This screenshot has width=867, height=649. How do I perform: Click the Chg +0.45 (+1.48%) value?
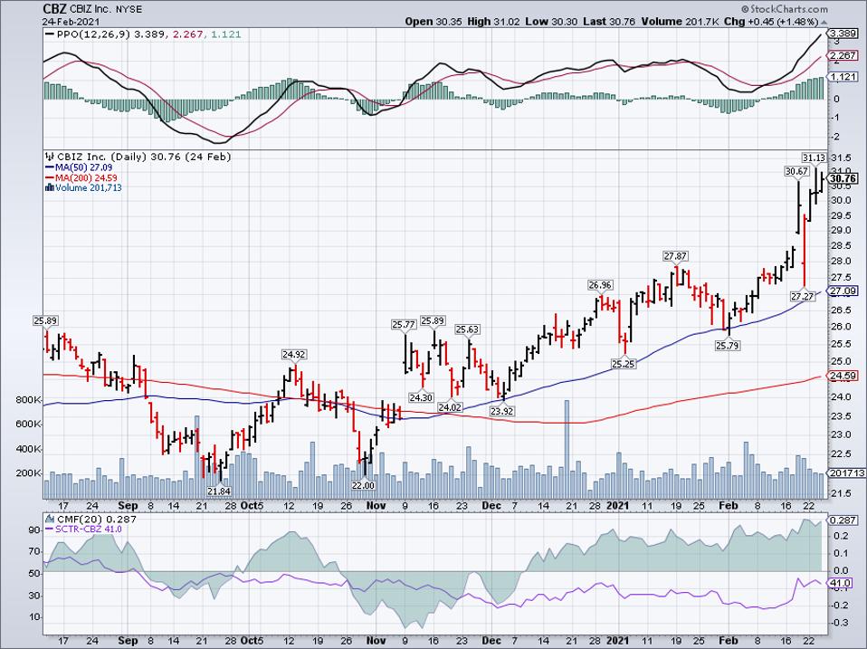click(x=771, y=22)
